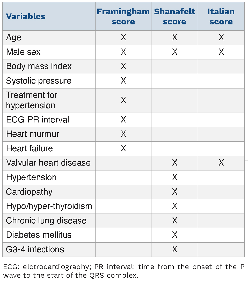Click the X for Systolic pressure under Framingham
The width and height of the screenshot is (248, 281).
coord(123,81)
